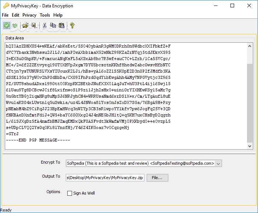
Task: Click the line starting 'dVC7Ybaxk3Nwhssu'
Action: (88, 52)
